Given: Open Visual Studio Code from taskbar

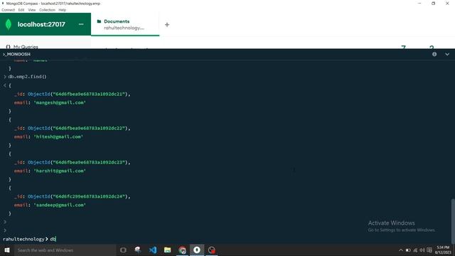Looking at the screenshot, I should [x=153, y=250].
